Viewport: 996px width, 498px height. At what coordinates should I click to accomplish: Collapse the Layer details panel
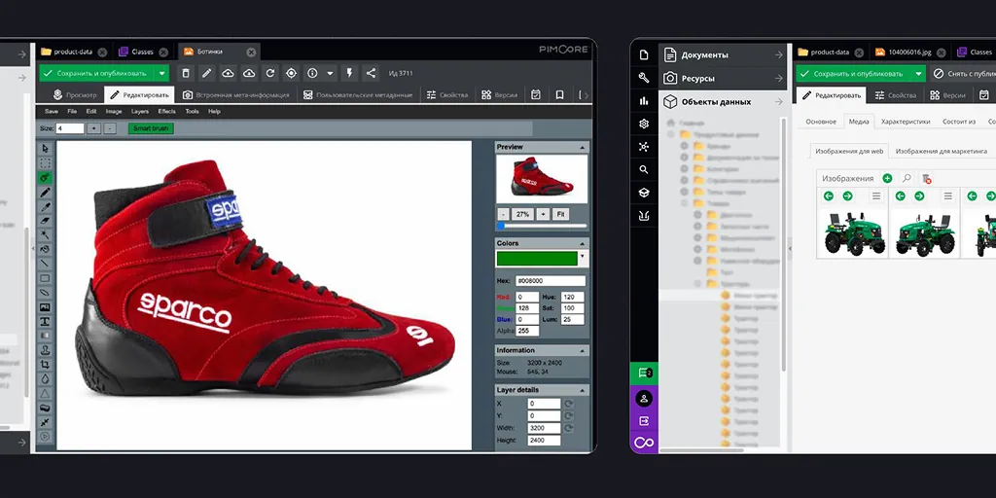[582, 390]
